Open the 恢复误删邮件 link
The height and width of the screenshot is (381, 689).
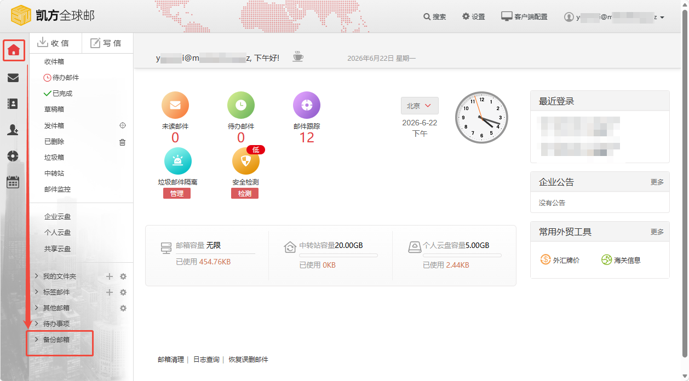tap(249, 360)
